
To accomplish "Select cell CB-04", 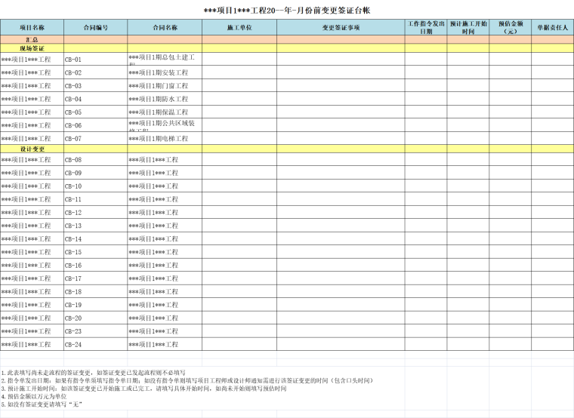I will click(96, 99).
